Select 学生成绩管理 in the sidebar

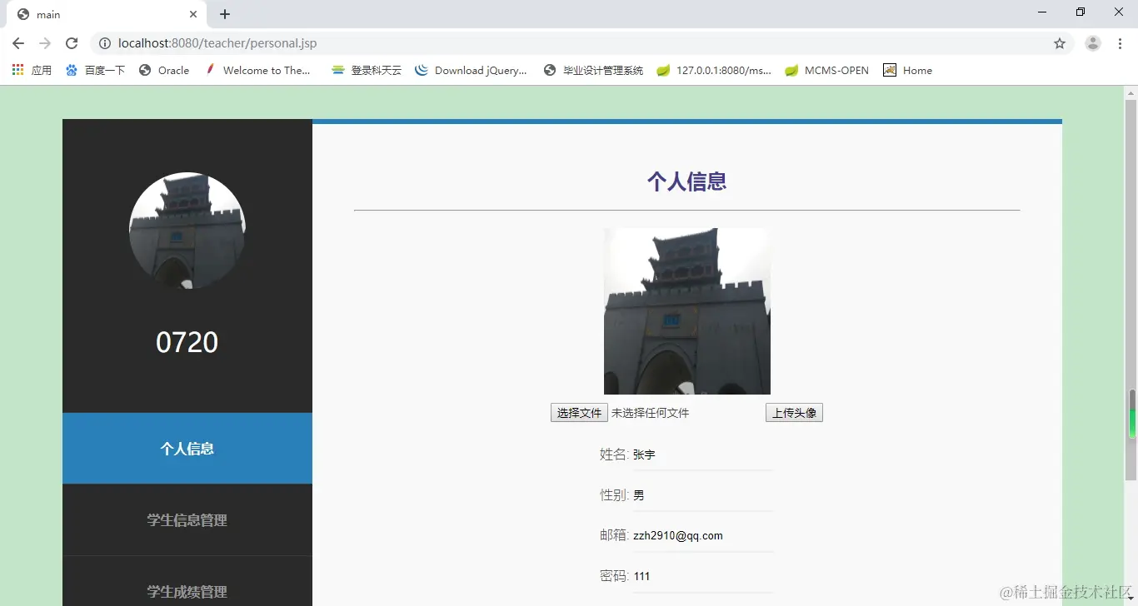click(187, 591)
